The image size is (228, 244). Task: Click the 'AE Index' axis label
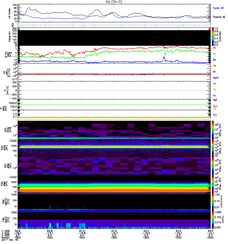tap(10, 13)
